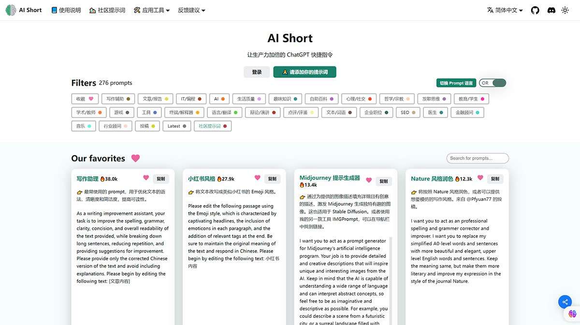Toggle the SEO filter tag
Image resolution: width=580 pixels, height=325 pixels.
tap(408, 112)
